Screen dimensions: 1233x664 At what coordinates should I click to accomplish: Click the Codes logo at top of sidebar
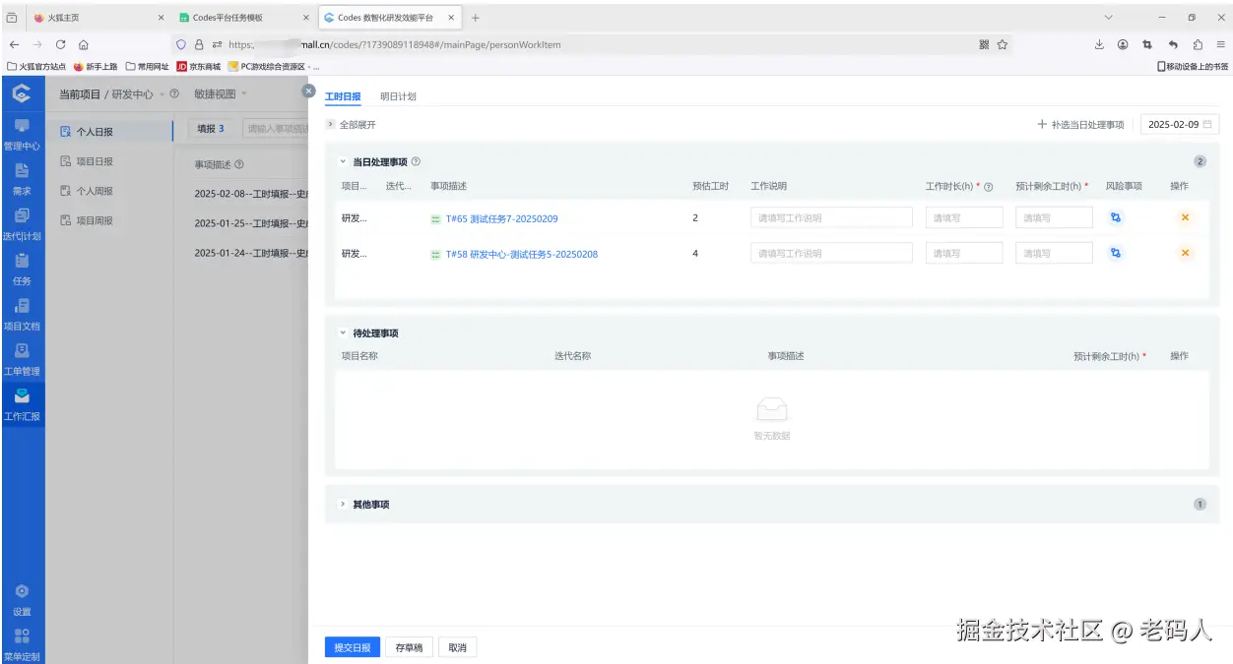(22, 93)
